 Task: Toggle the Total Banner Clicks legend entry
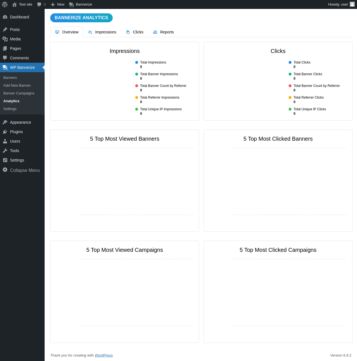(x=308, y=74)
